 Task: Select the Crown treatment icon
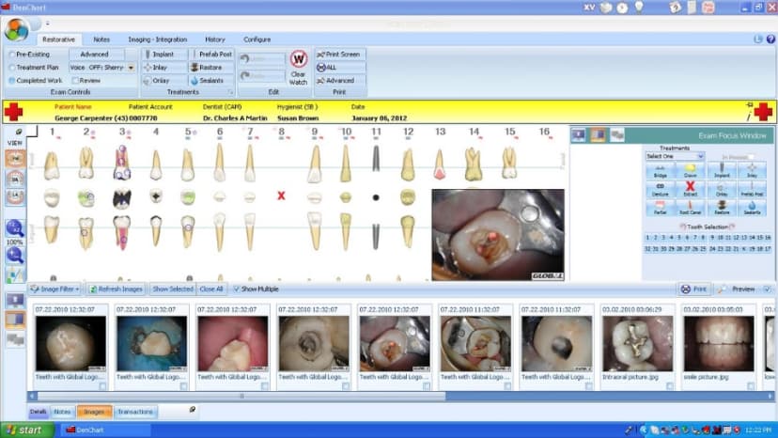[x=691, y=171]
